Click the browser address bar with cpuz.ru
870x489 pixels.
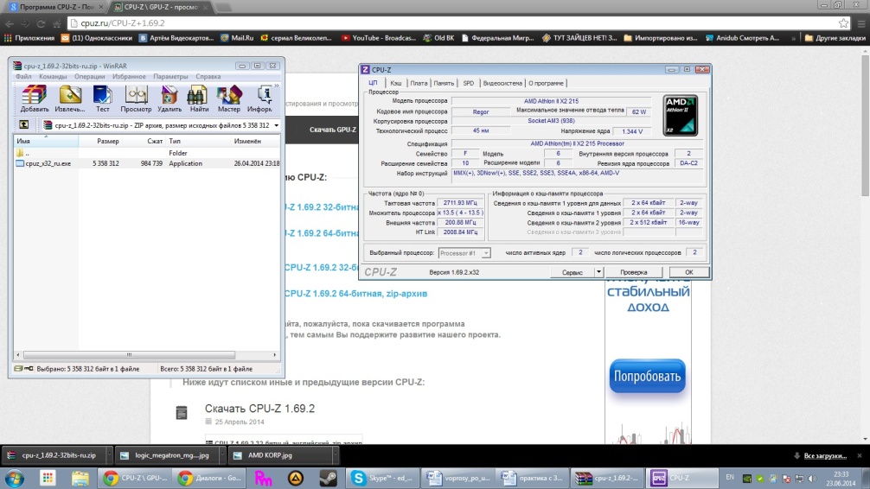pyautogui.click(x=455, y=23)
